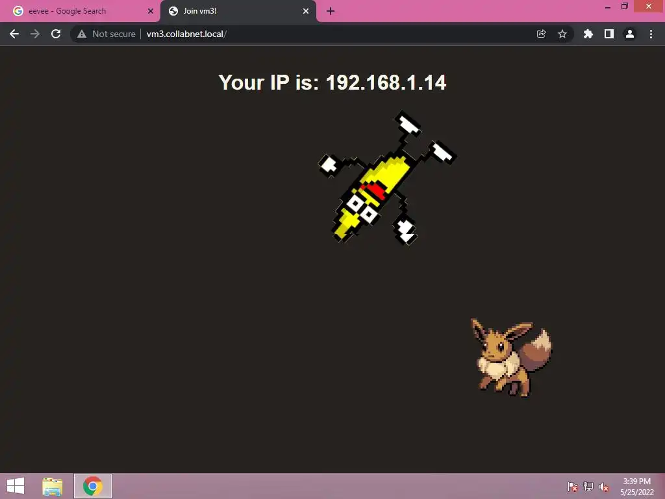This screenshot has width=665, height=499.
Task: Open the Windows Start menu
Action: (16, 486)
